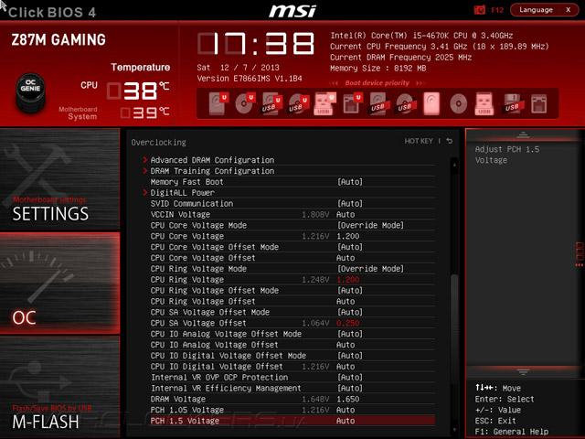
Task: Click the 17:38 clock display
Action: [x=256, y=44]
